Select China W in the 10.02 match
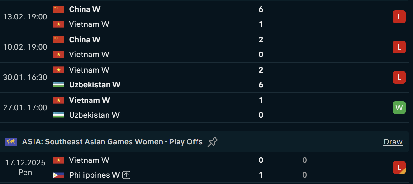Image resolution: width=413 pixels, height=184 pixels. pos(85,40)
